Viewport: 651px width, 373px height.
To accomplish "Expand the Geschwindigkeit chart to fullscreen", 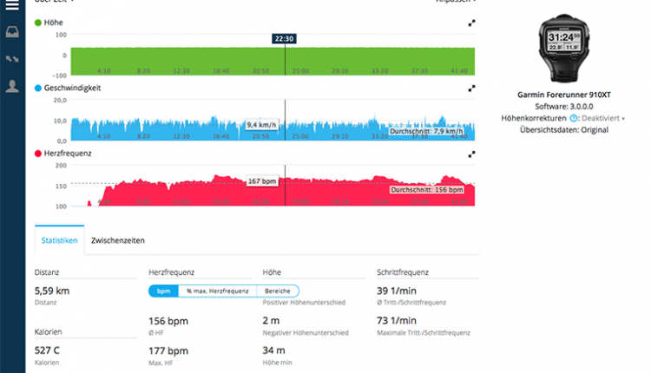I will coord(471,88).
